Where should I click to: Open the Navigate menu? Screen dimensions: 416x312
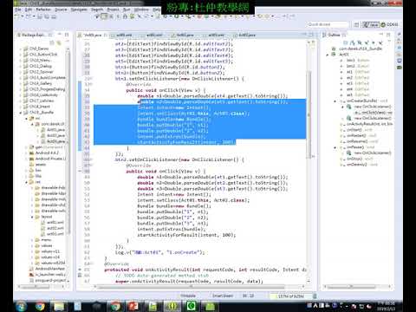click(79, 10)
